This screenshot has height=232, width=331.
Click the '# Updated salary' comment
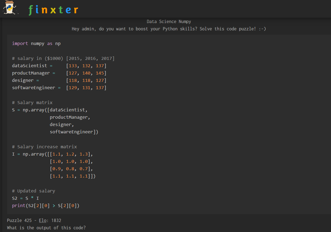click(34, 191)
